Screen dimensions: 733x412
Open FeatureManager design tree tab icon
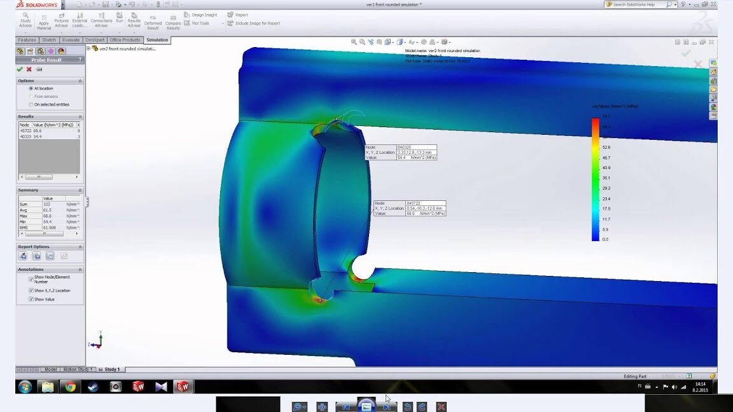click(x=20, y=51)
